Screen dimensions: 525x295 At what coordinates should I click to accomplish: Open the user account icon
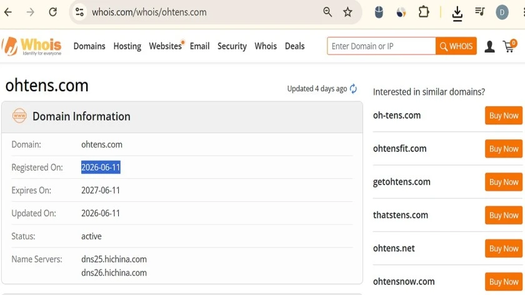489,46
